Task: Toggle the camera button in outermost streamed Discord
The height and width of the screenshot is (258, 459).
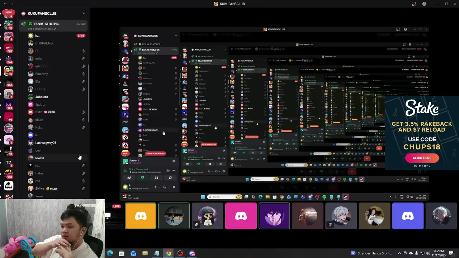Action: click(129, 178)
